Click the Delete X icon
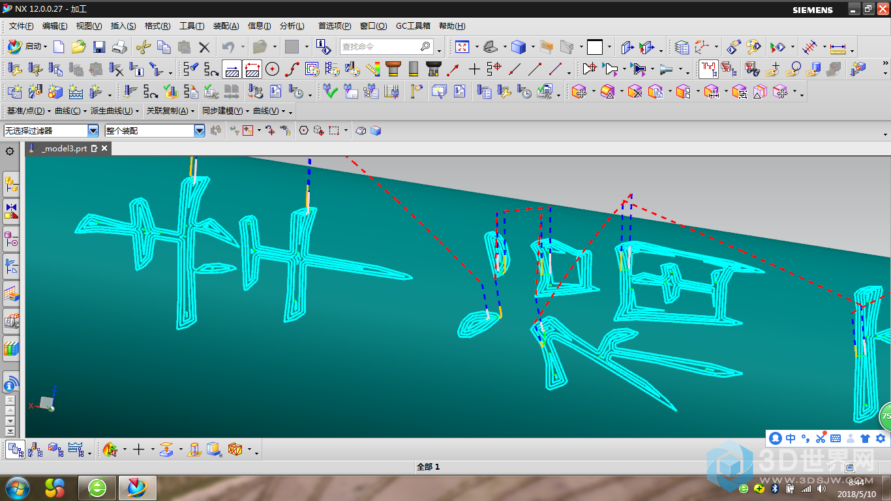This screenshot has height=501, width=891. (204, 47)
